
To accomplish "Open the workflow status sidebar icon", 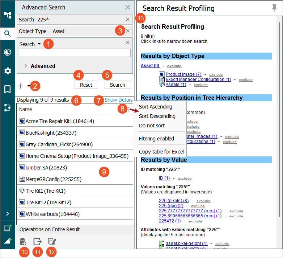I will (7, 108).
